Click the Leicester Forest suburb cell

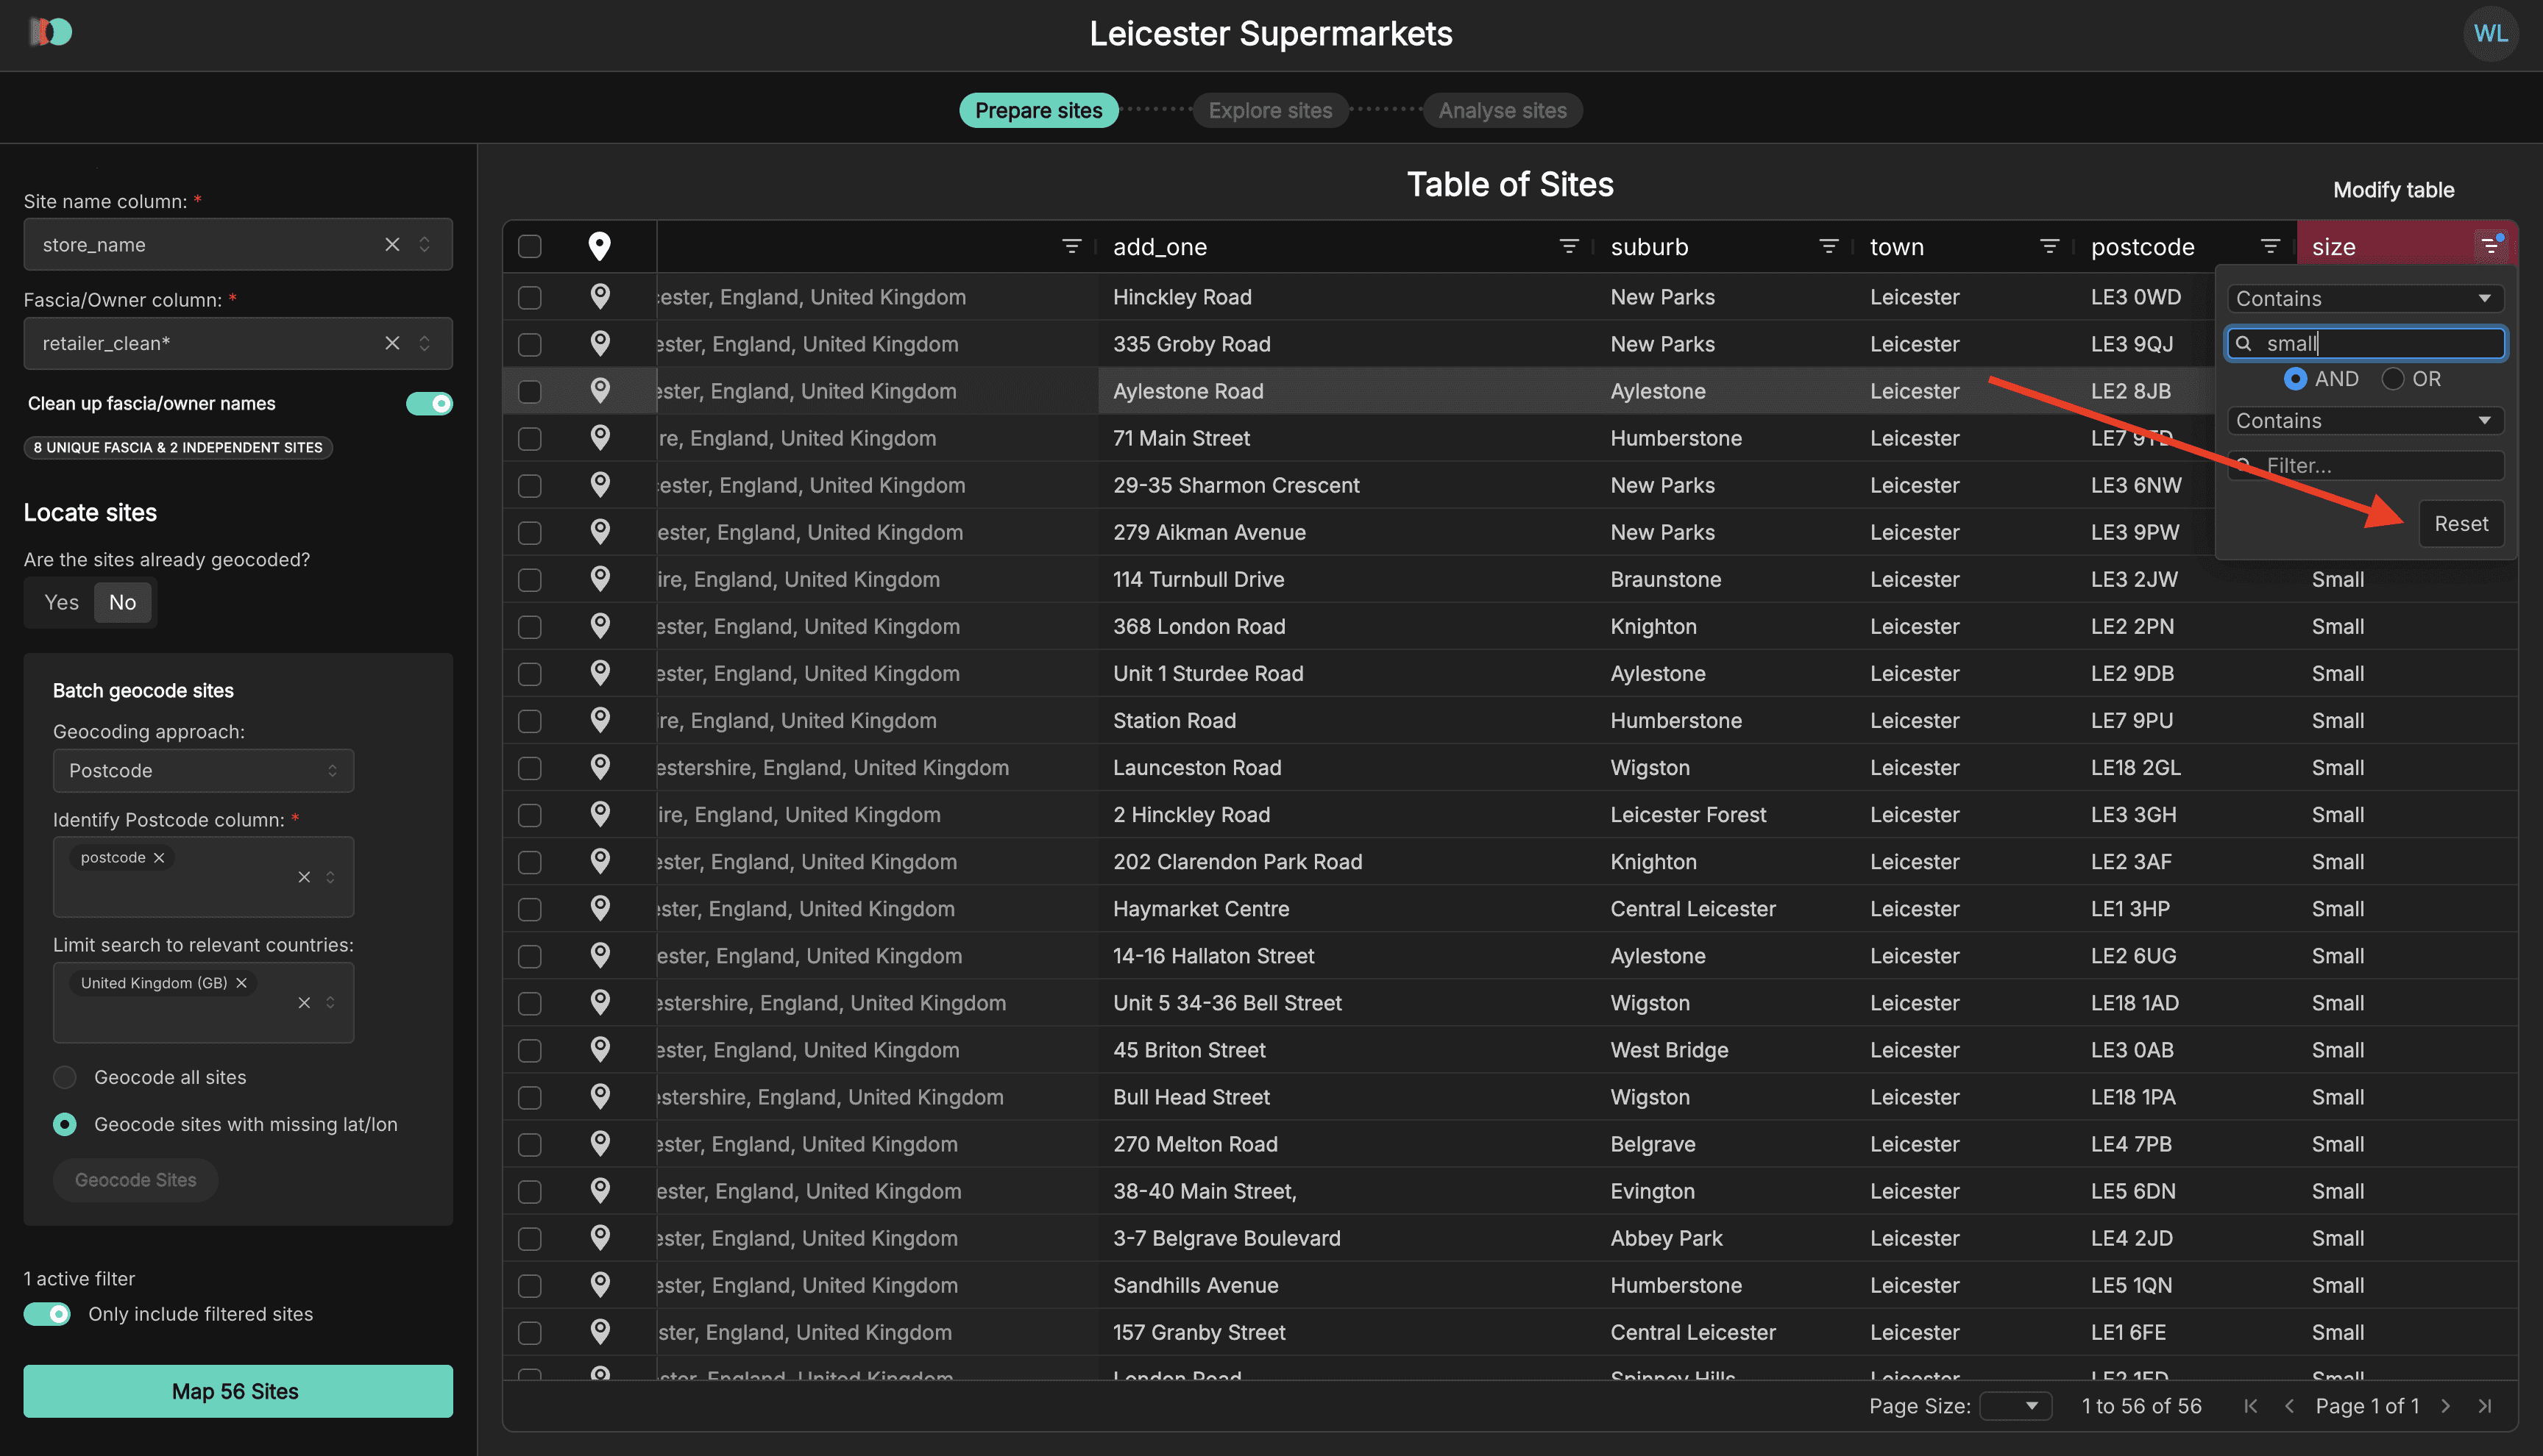point(1688,814)
